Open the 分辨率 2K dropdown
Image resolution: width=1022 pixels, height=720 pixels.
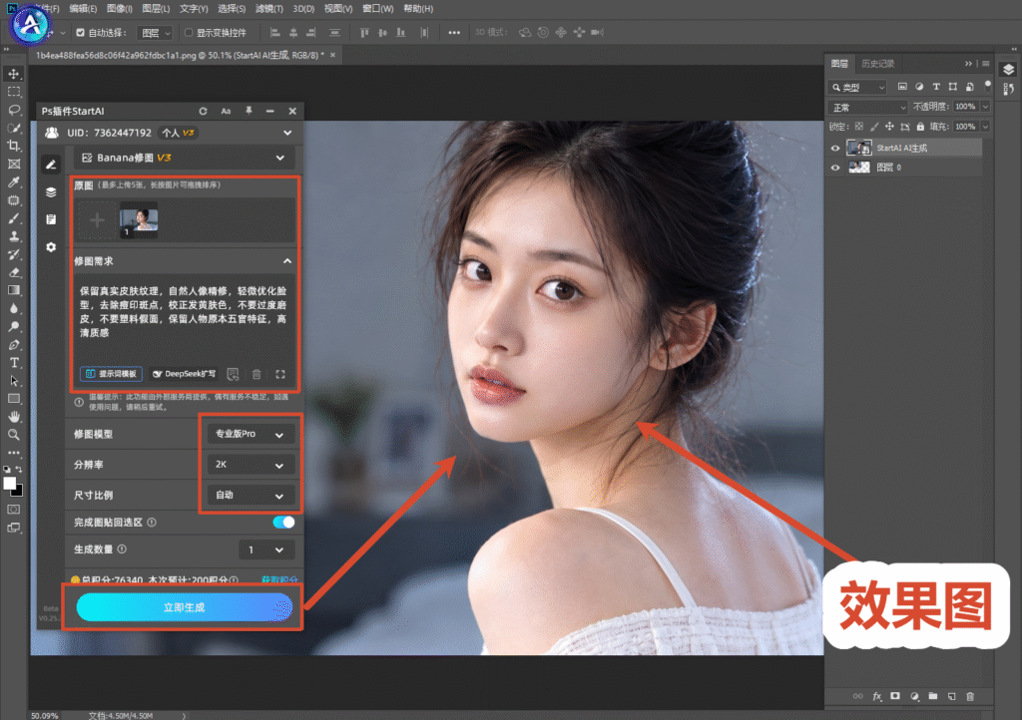(251, 464)
